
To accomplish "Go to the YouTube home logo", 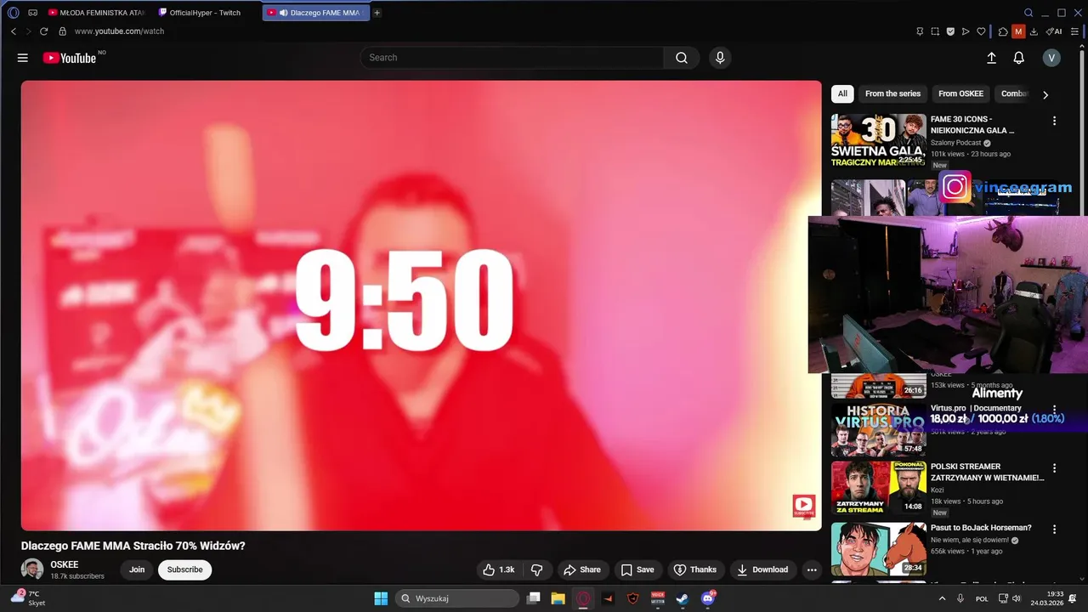I will pos(70,58).
